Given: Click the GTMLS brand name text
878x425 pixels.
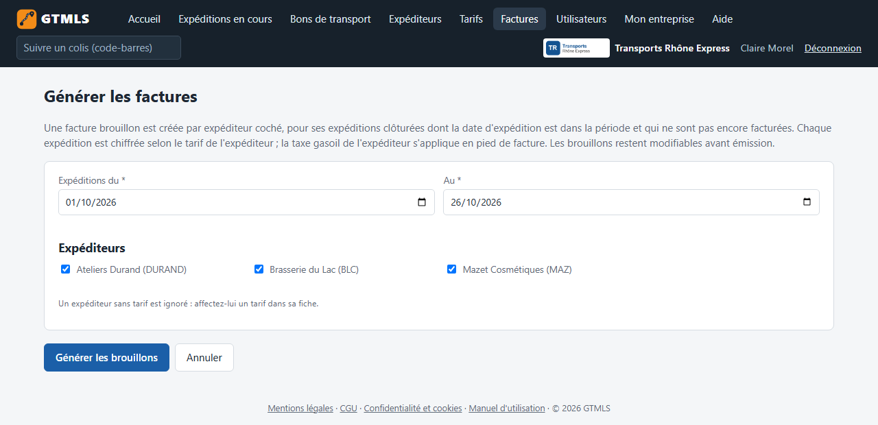Looking at the screenshot, I should point(65,19).
